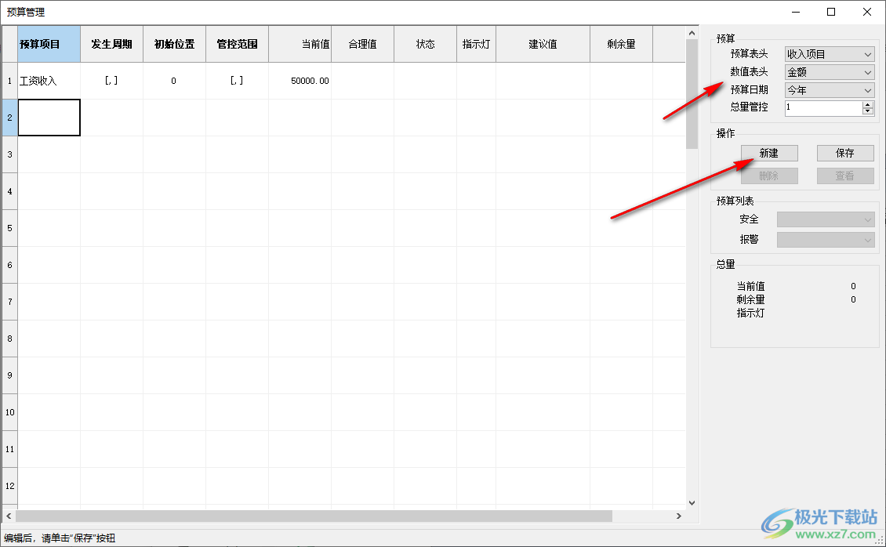
Task: Select the 建议值 column header
Action: click(543, 44)
